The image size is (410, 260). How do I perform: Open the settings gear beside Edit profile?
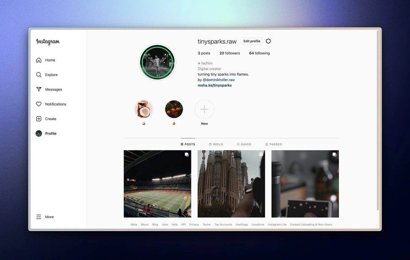tap(268, 41)
